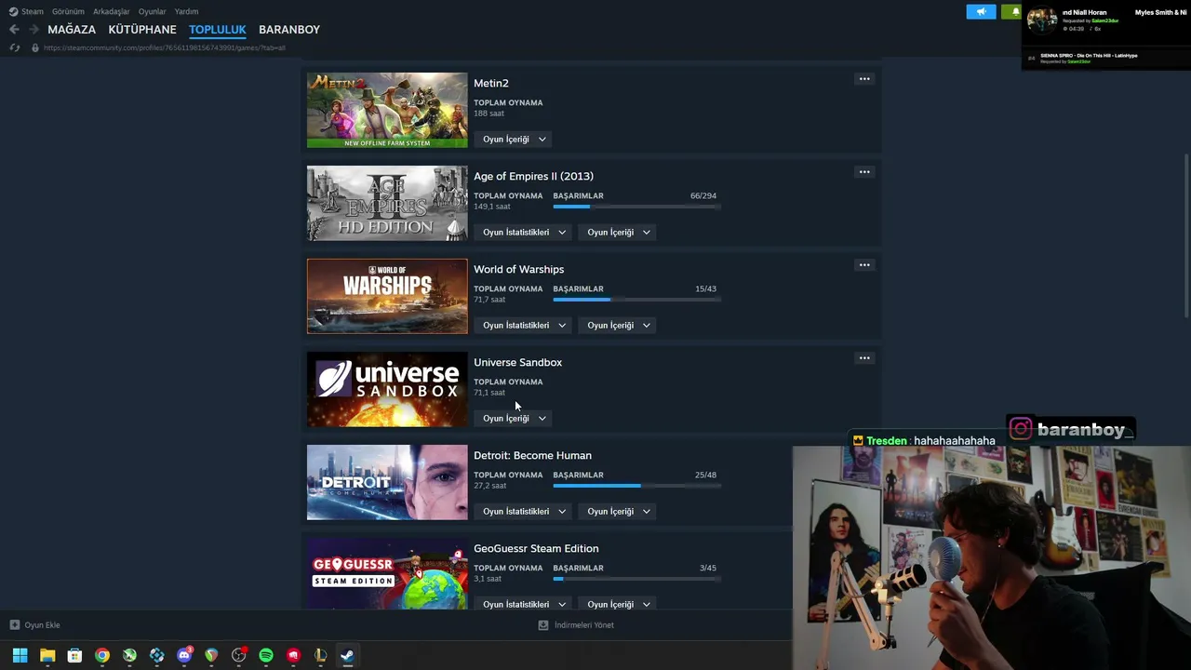Open Discord from the taskbar

tap(184, 655)
